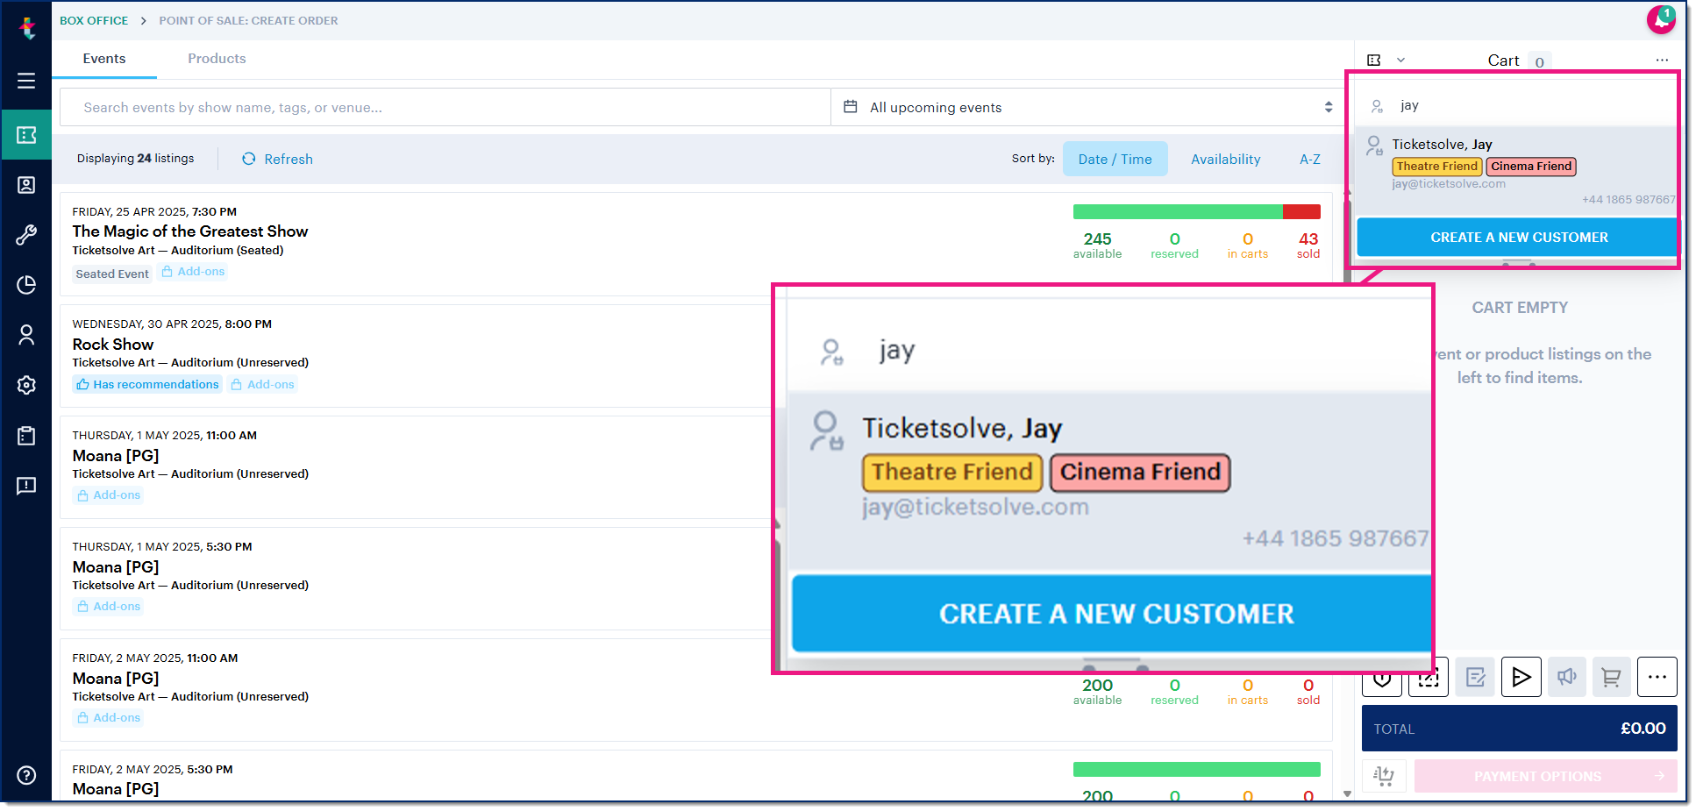Image resolution: width=1696 pixels, height=811 pixels.
Task: Click the calendar icon in the date filter
Action: point(850,107)
